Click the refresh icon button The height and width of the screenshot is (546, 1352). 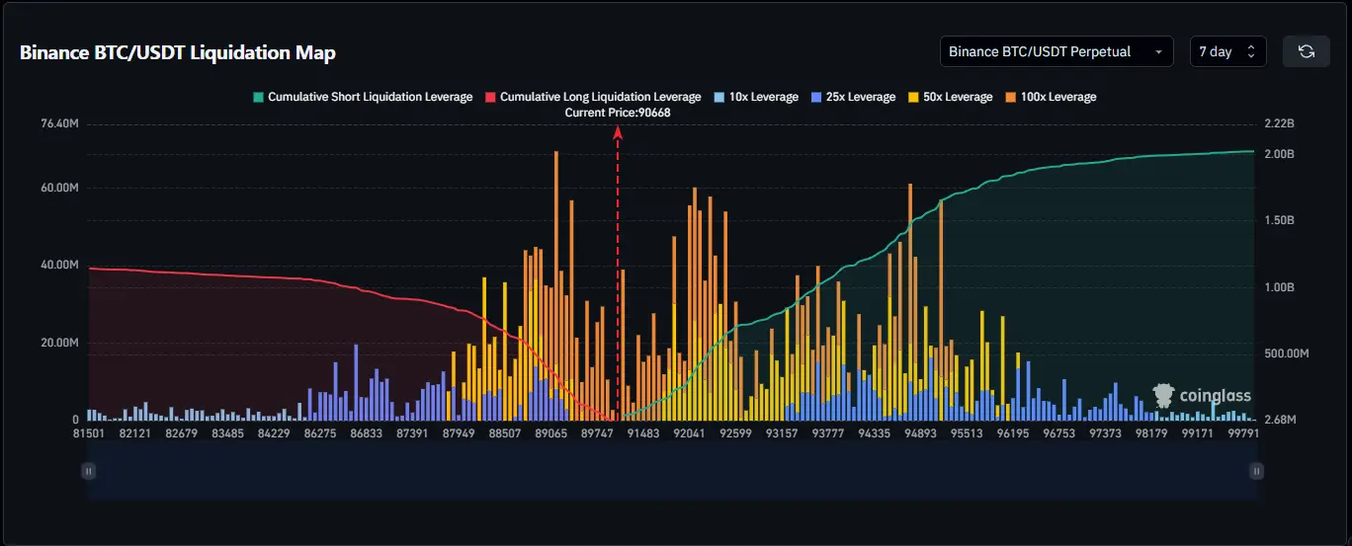coord(1306,51)
